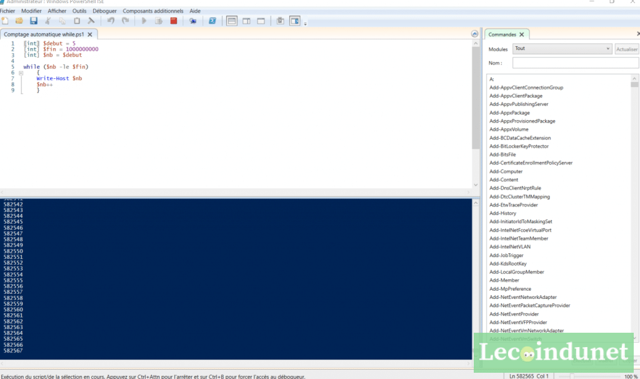This screenshot has width=640, height=379.
Task: Save the script using the Save icon
Action: pyautogui.click(x=34, y=21)
